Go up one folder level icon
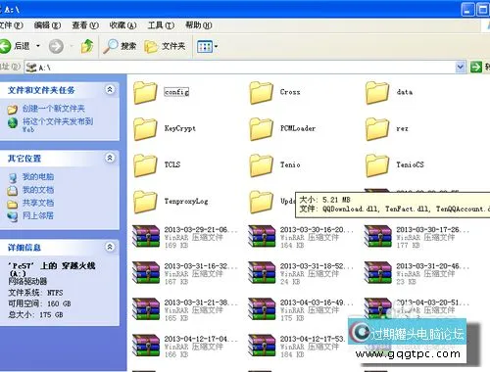Screen dimensions: 490x372 87,46
